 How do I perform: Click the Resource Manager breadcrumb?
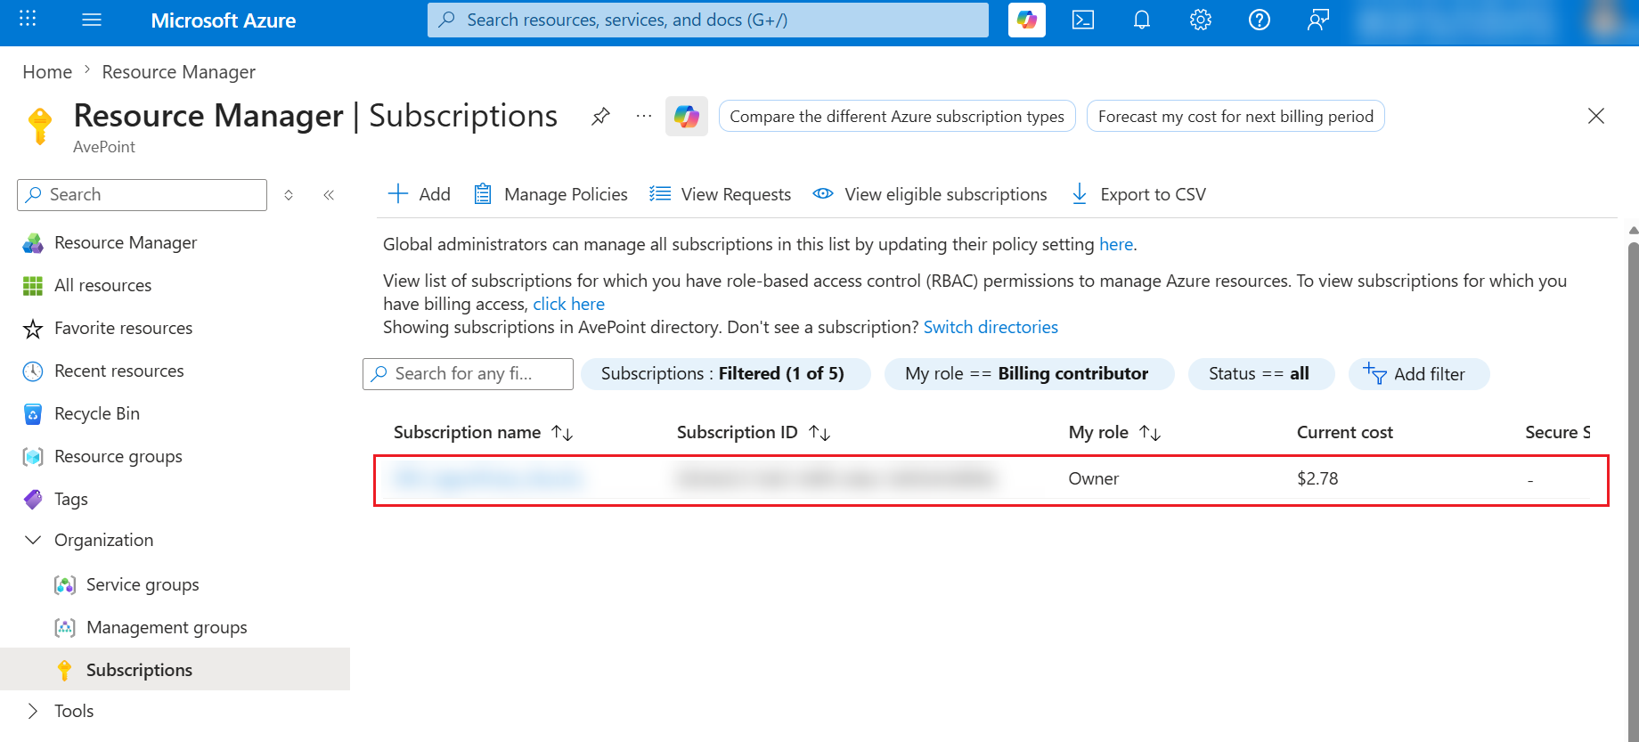click(x=179, y=72)
